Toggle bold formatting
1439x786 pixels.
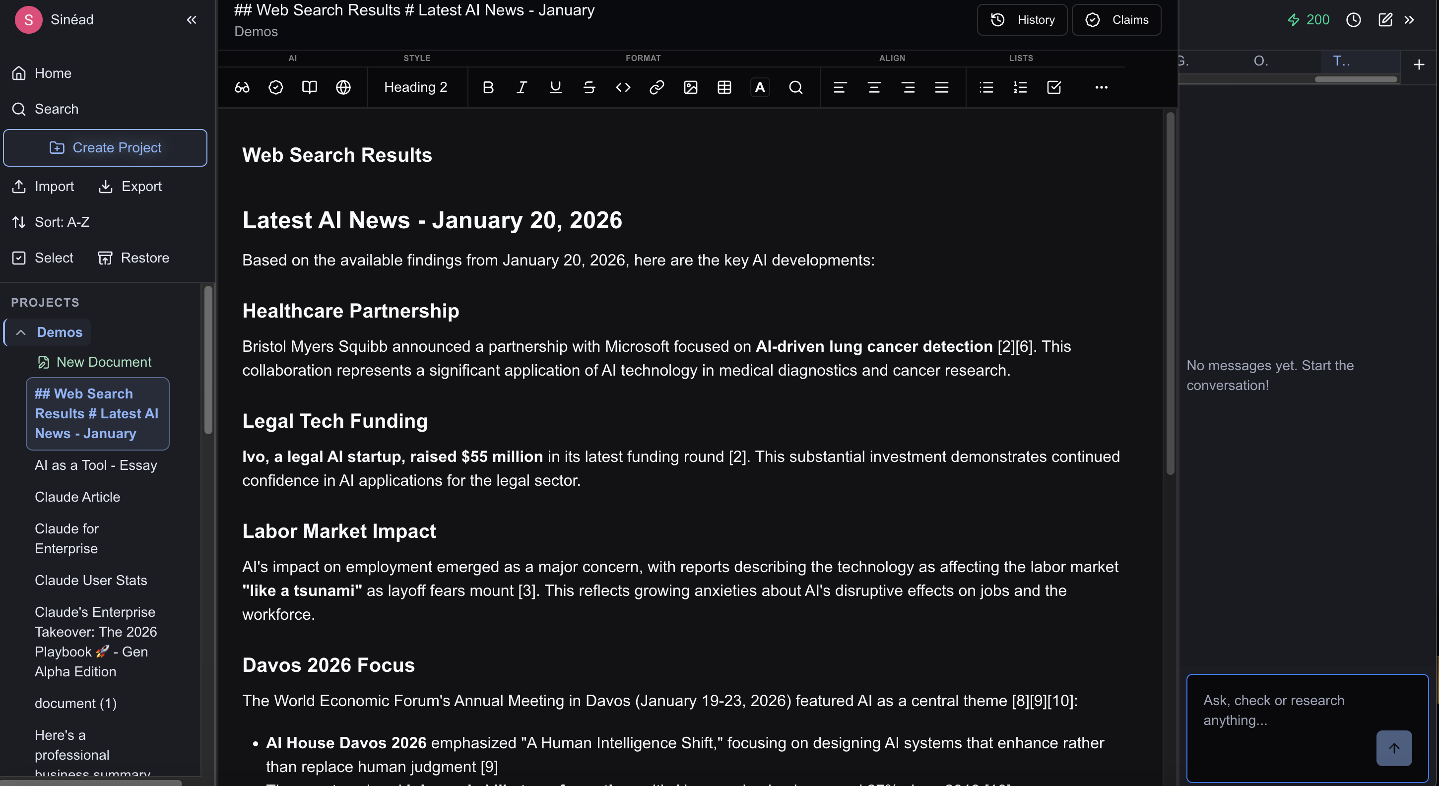click(488, 87)
